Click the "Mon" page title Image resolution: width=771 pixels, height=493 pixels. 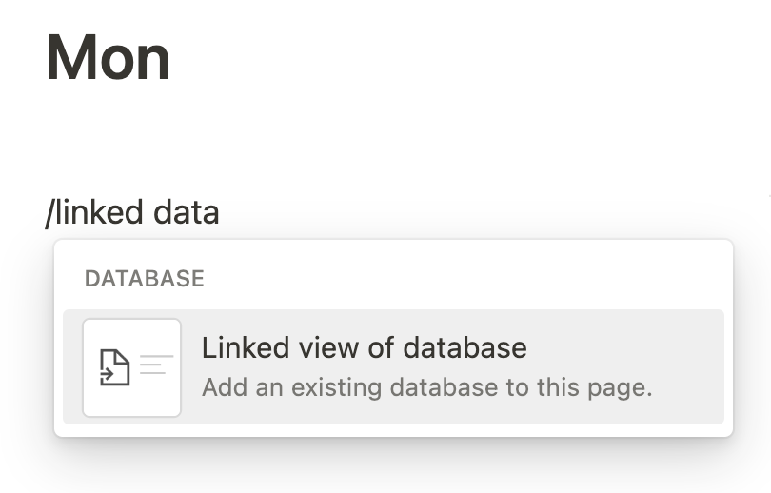point(109,57)
